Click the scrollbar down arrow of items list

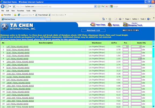[153, 106]
